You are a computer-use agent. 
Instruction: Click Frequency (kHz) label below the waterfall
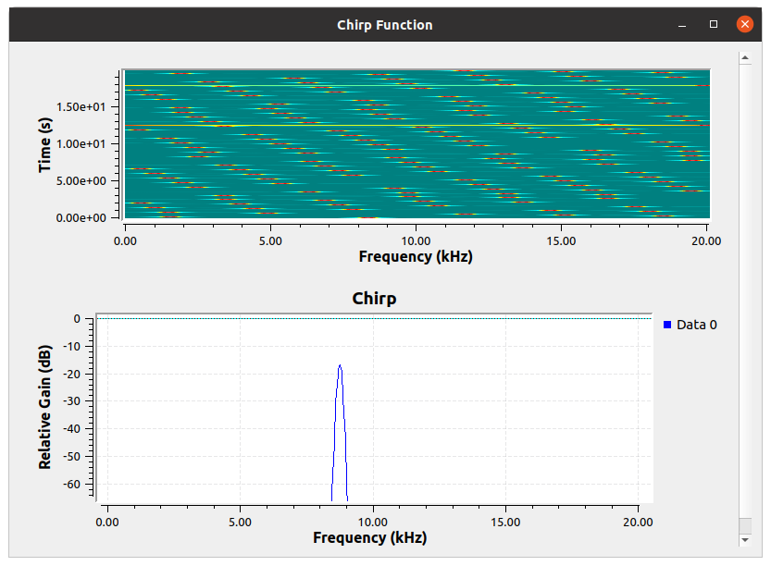pos(416,256)
